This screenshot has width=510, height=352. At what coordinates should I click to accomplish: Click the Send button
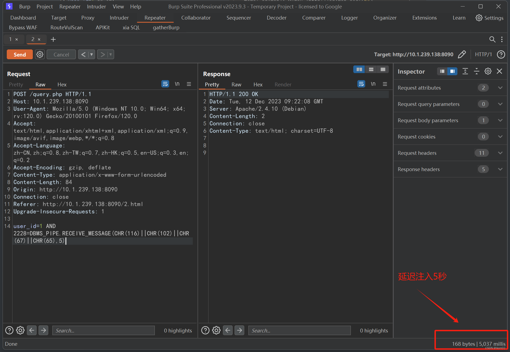pos(20,54)
